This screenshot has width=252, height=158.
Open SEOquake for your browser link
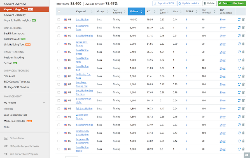point(24,146)
